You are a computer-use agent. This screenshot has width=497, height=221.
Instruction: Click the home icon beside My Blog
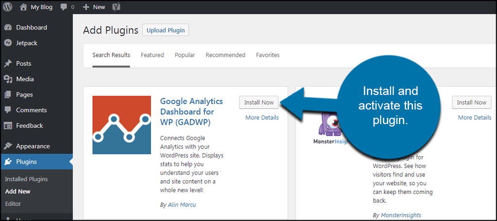(x=23, y=7)
